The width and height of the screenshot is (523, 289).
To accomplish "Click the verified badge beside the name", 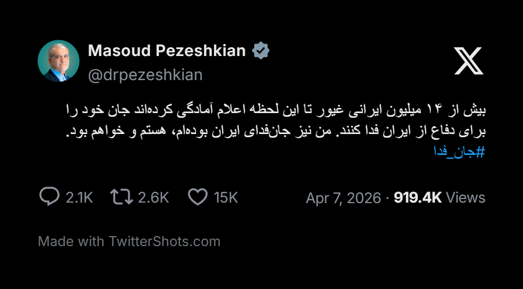I will pos(261,51).
